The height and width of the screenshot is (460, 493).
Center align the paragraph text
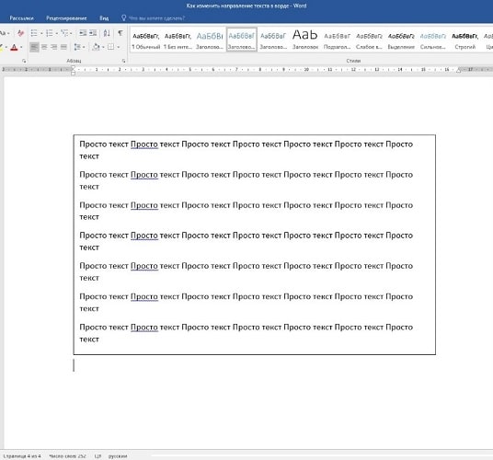(44, 47)
